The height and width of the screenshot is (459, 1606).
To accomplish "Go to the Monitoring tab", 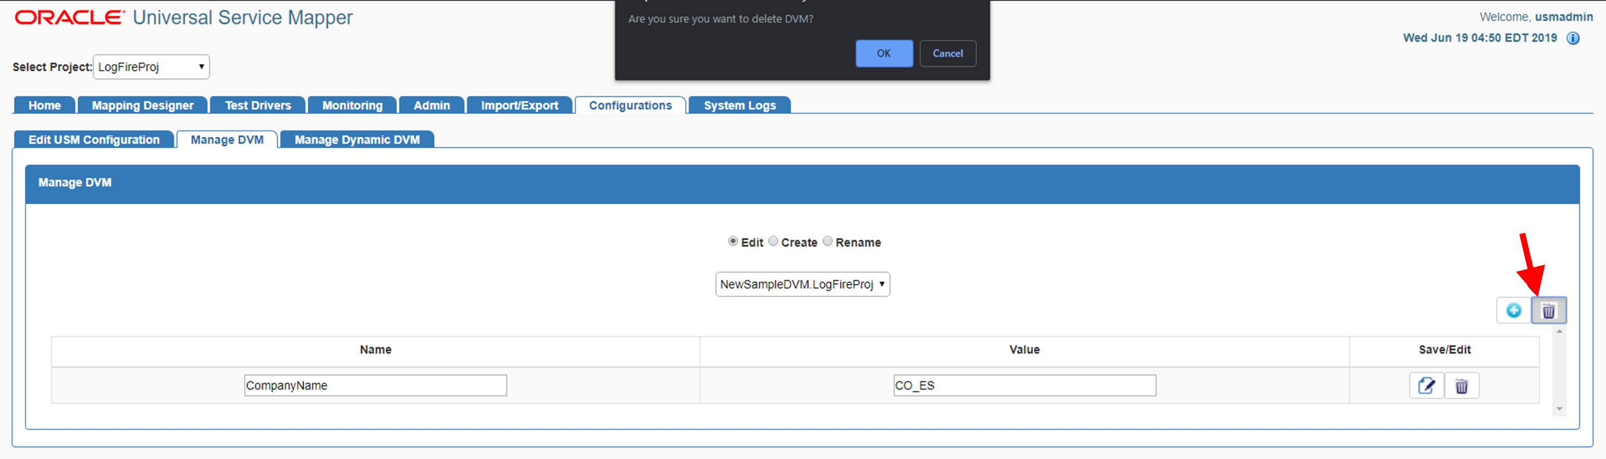I will tap(352, 105).
